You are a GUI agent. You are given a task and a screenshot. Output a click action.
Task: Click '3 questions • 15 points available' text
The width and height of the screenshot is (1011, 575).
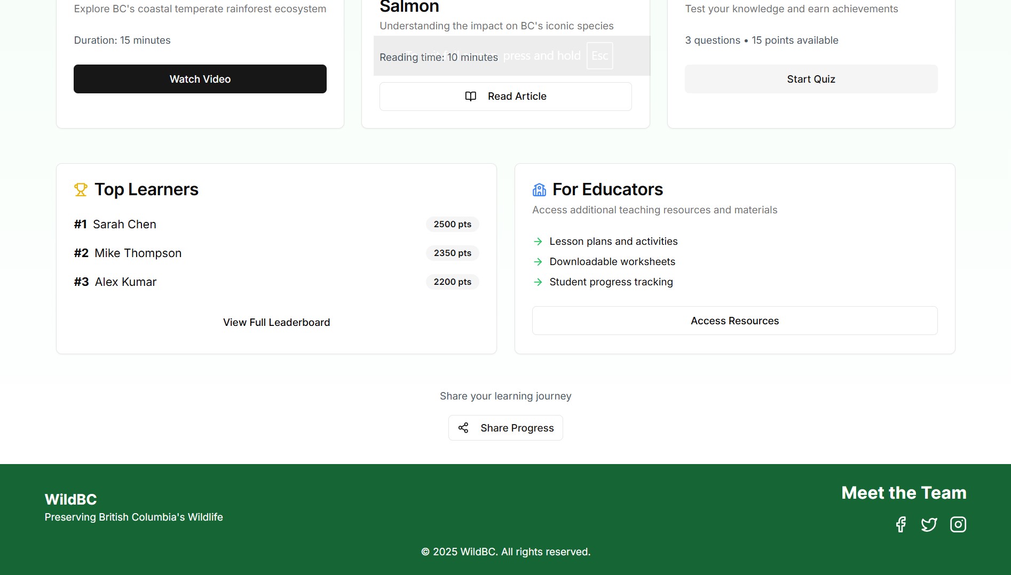[x=762, y=41]
